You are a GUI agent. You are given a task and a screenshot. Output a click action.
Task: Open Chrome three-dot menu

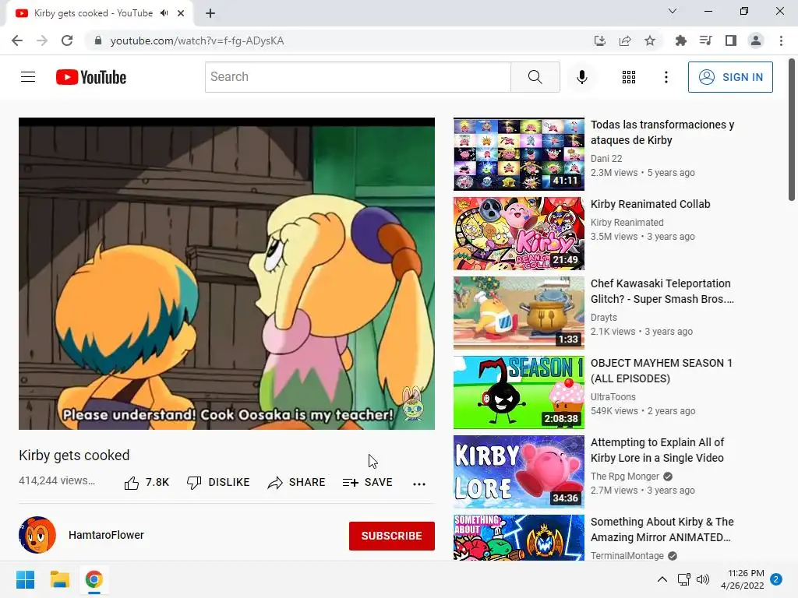point(781,40)
